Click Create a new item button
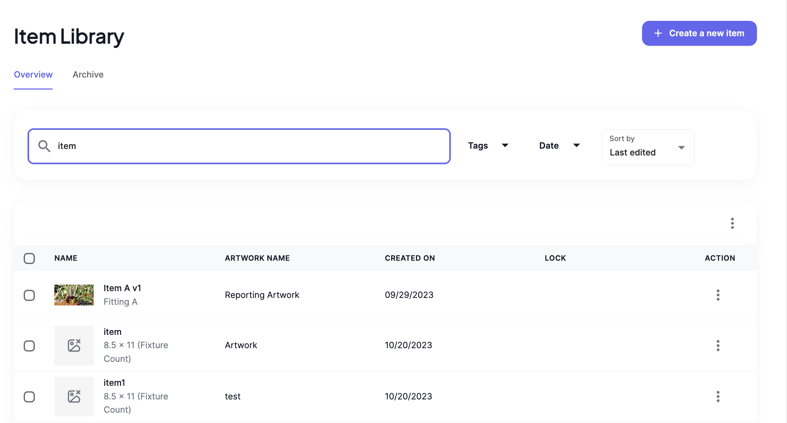 pos(699,33)
